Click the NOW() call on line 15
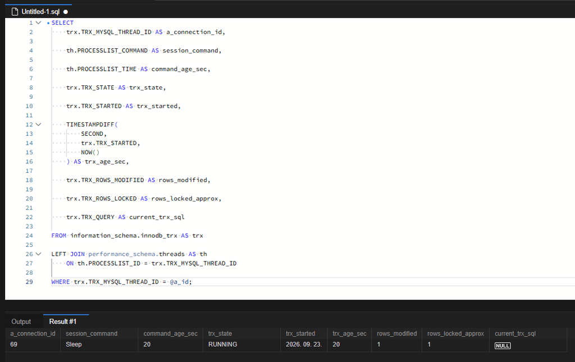 click(x=90, y=153)
